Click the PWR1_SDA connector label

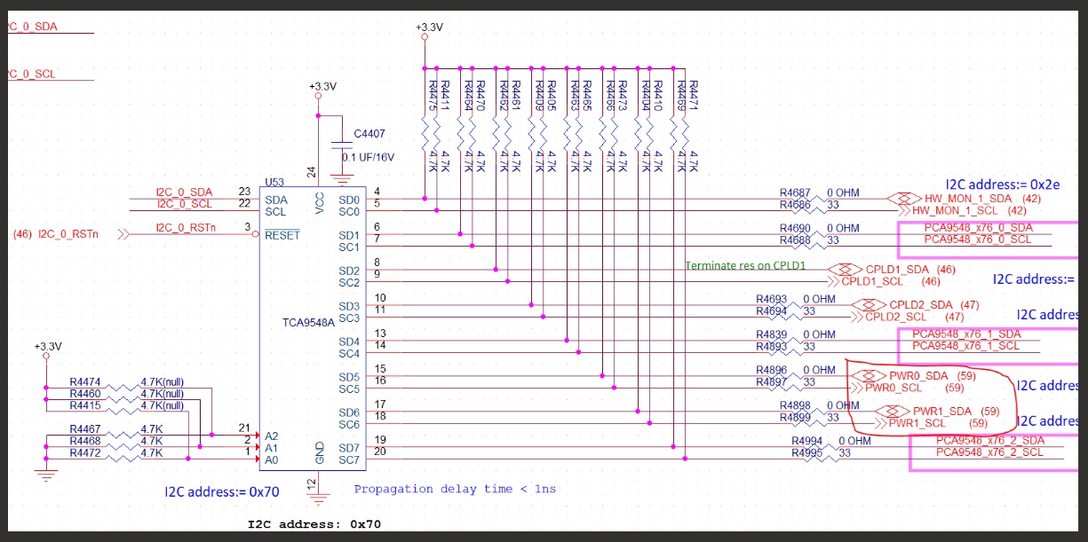click(942, 412)
